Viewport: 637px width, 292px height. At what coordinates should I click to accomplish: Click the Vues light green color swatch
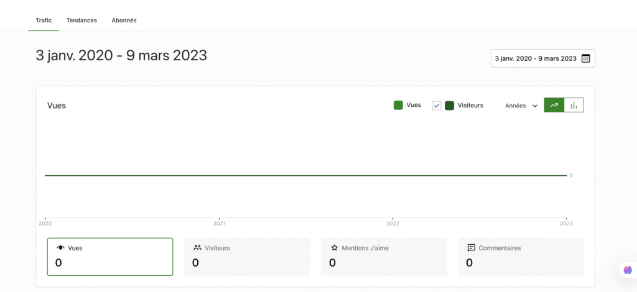pyautogui.click(x=398, y=105)
